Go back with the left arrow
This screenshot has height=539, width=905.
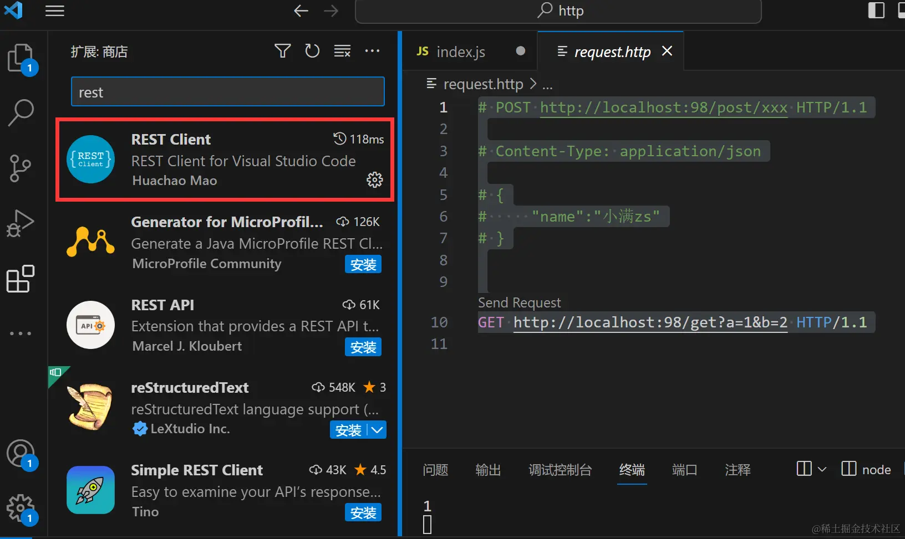301,11
